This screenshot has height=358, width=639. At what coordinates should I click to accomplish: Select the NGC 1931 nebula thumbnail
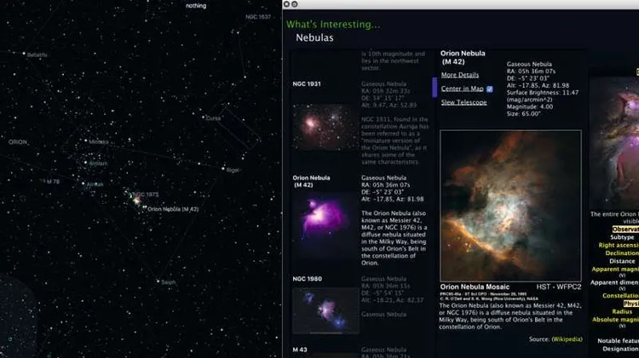(324, 127)
